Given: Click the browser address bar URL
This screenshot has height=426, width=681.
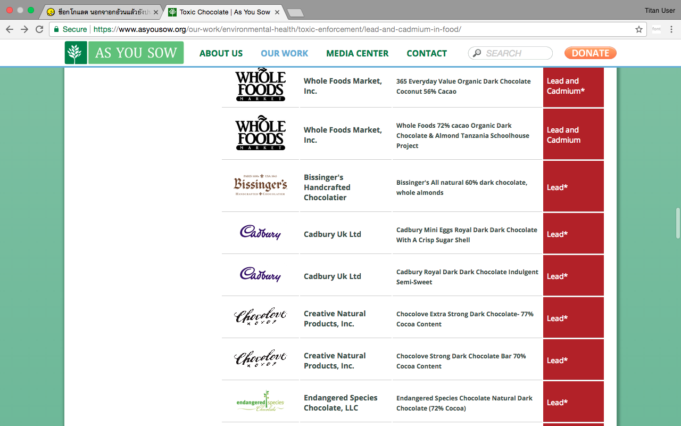Looking at the screenshot, I should pyautogui.click(x=277, y=29).
